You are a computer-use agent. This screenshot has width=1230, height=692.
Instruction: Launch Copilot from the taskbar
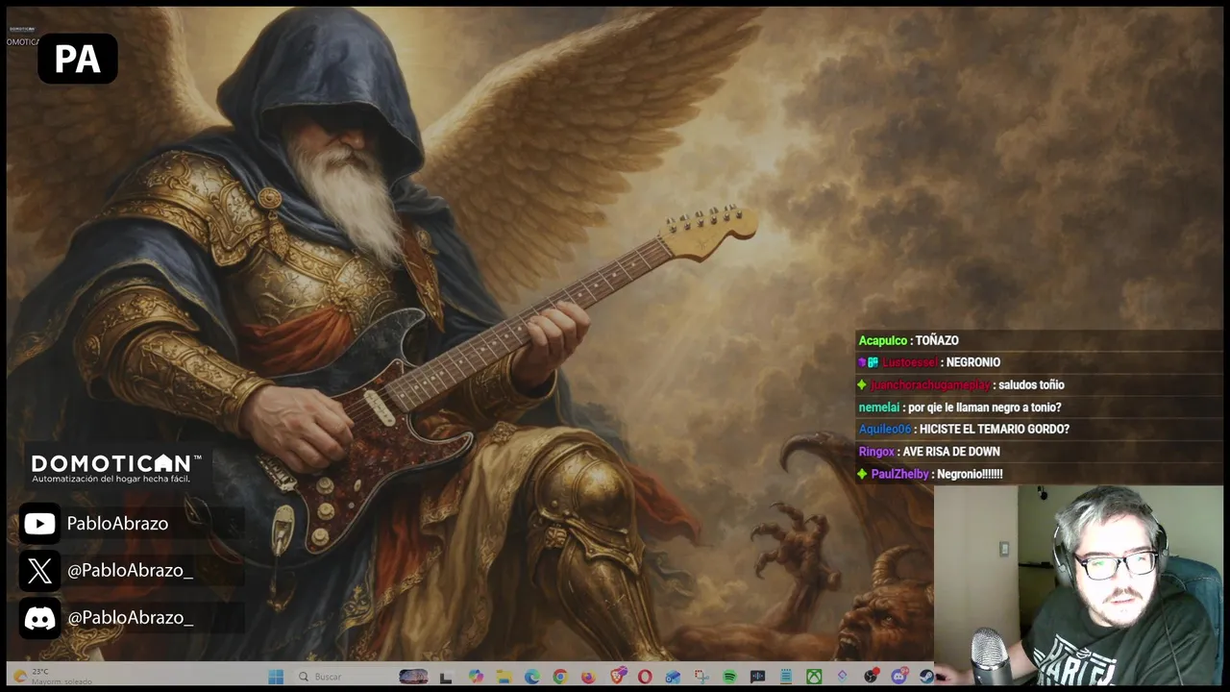coord(476,677)
